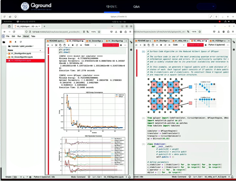The width and height of the screenshot is (236, 181).
Task: Open more options ellipsis in left notebook toolbar
Action: (x=125, y=45)
